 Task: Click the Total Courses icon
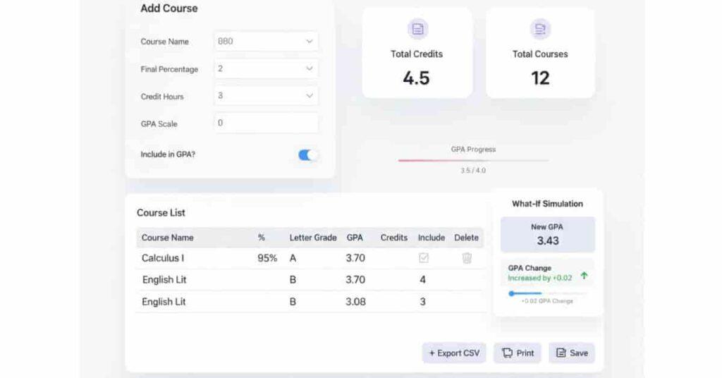coord(540,29)
